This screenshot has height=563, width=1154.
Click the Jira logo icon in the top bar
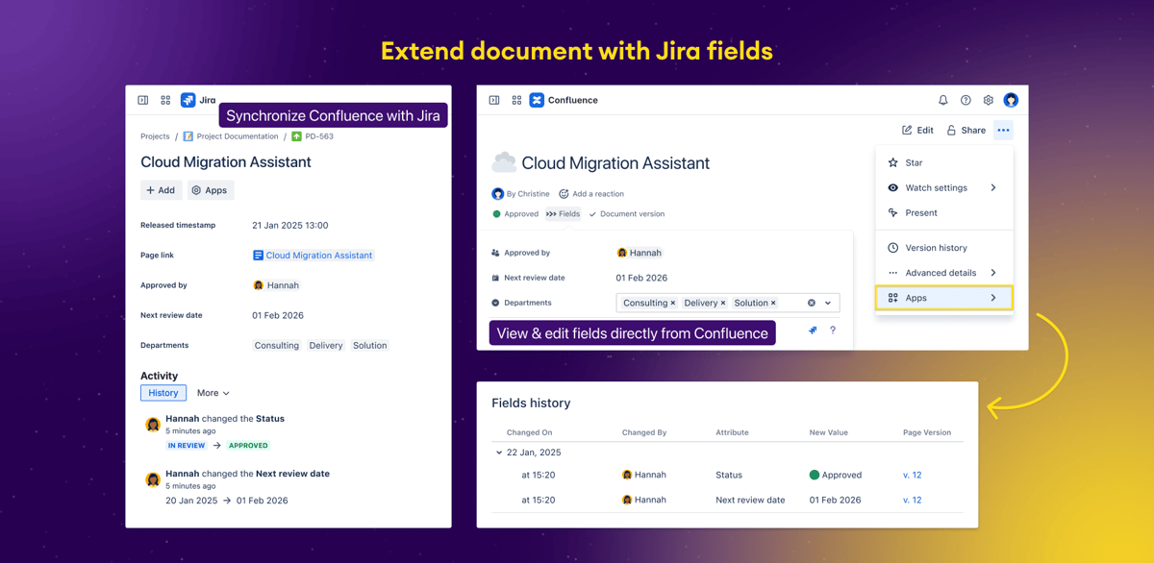coord(188,100)
